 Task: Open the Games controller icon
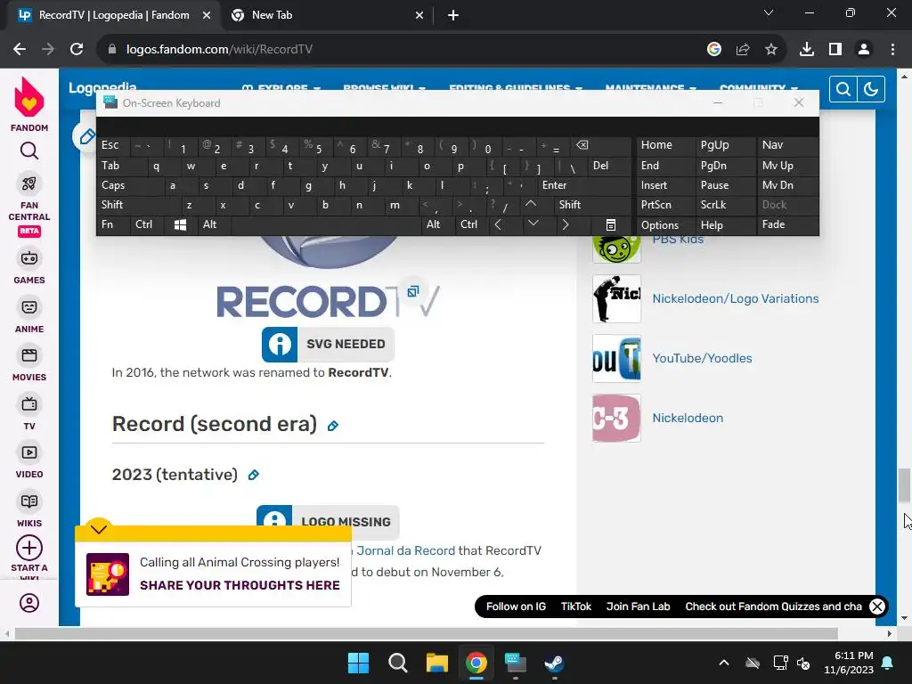[x=29, y=258]
